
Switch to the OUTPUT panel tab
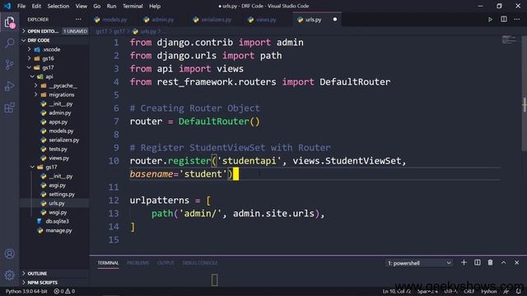tap(166, 263)
